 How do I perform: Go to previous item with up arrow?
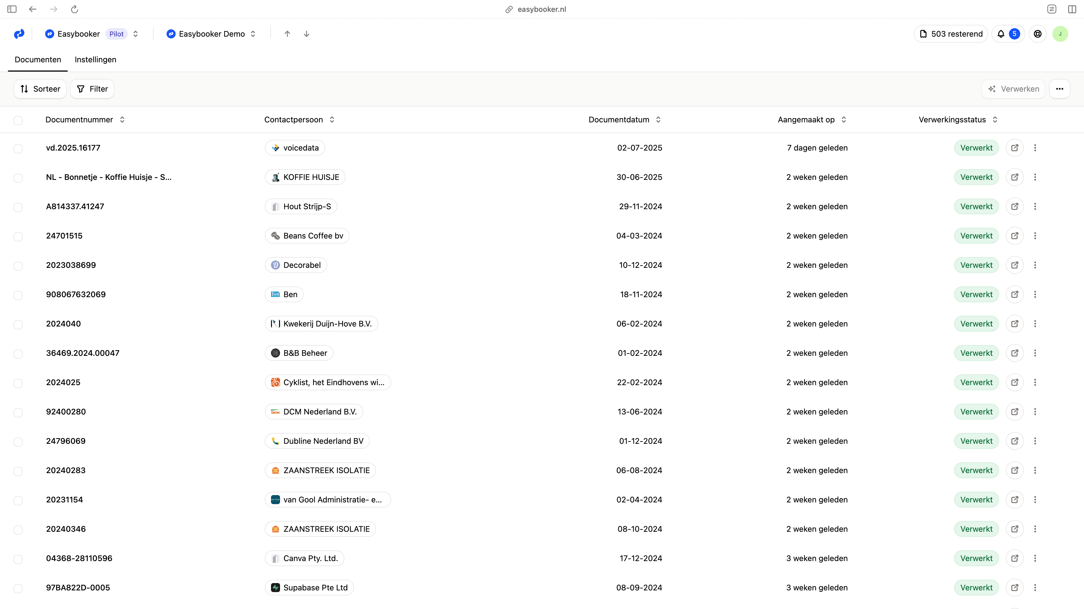click(287, 34)
